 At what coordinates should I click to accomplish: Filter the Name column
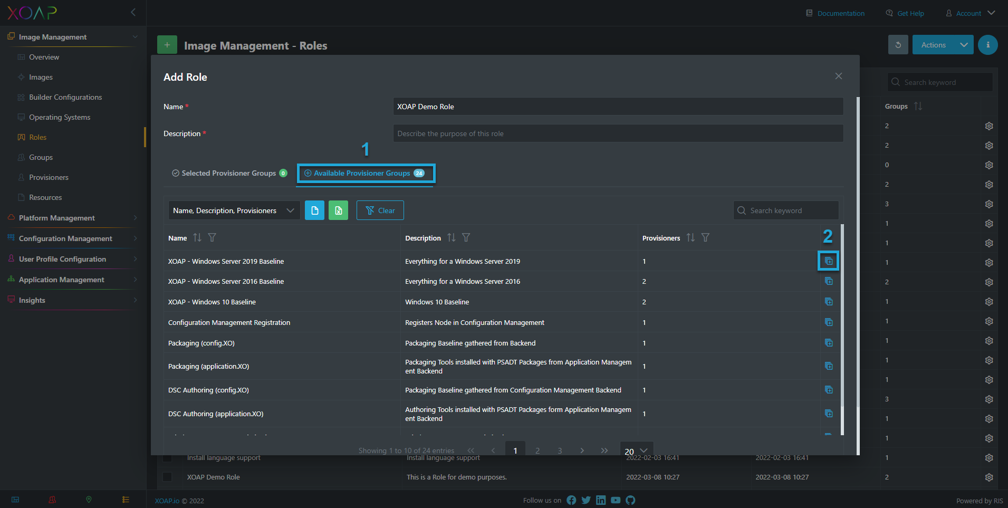click(212, 238)
